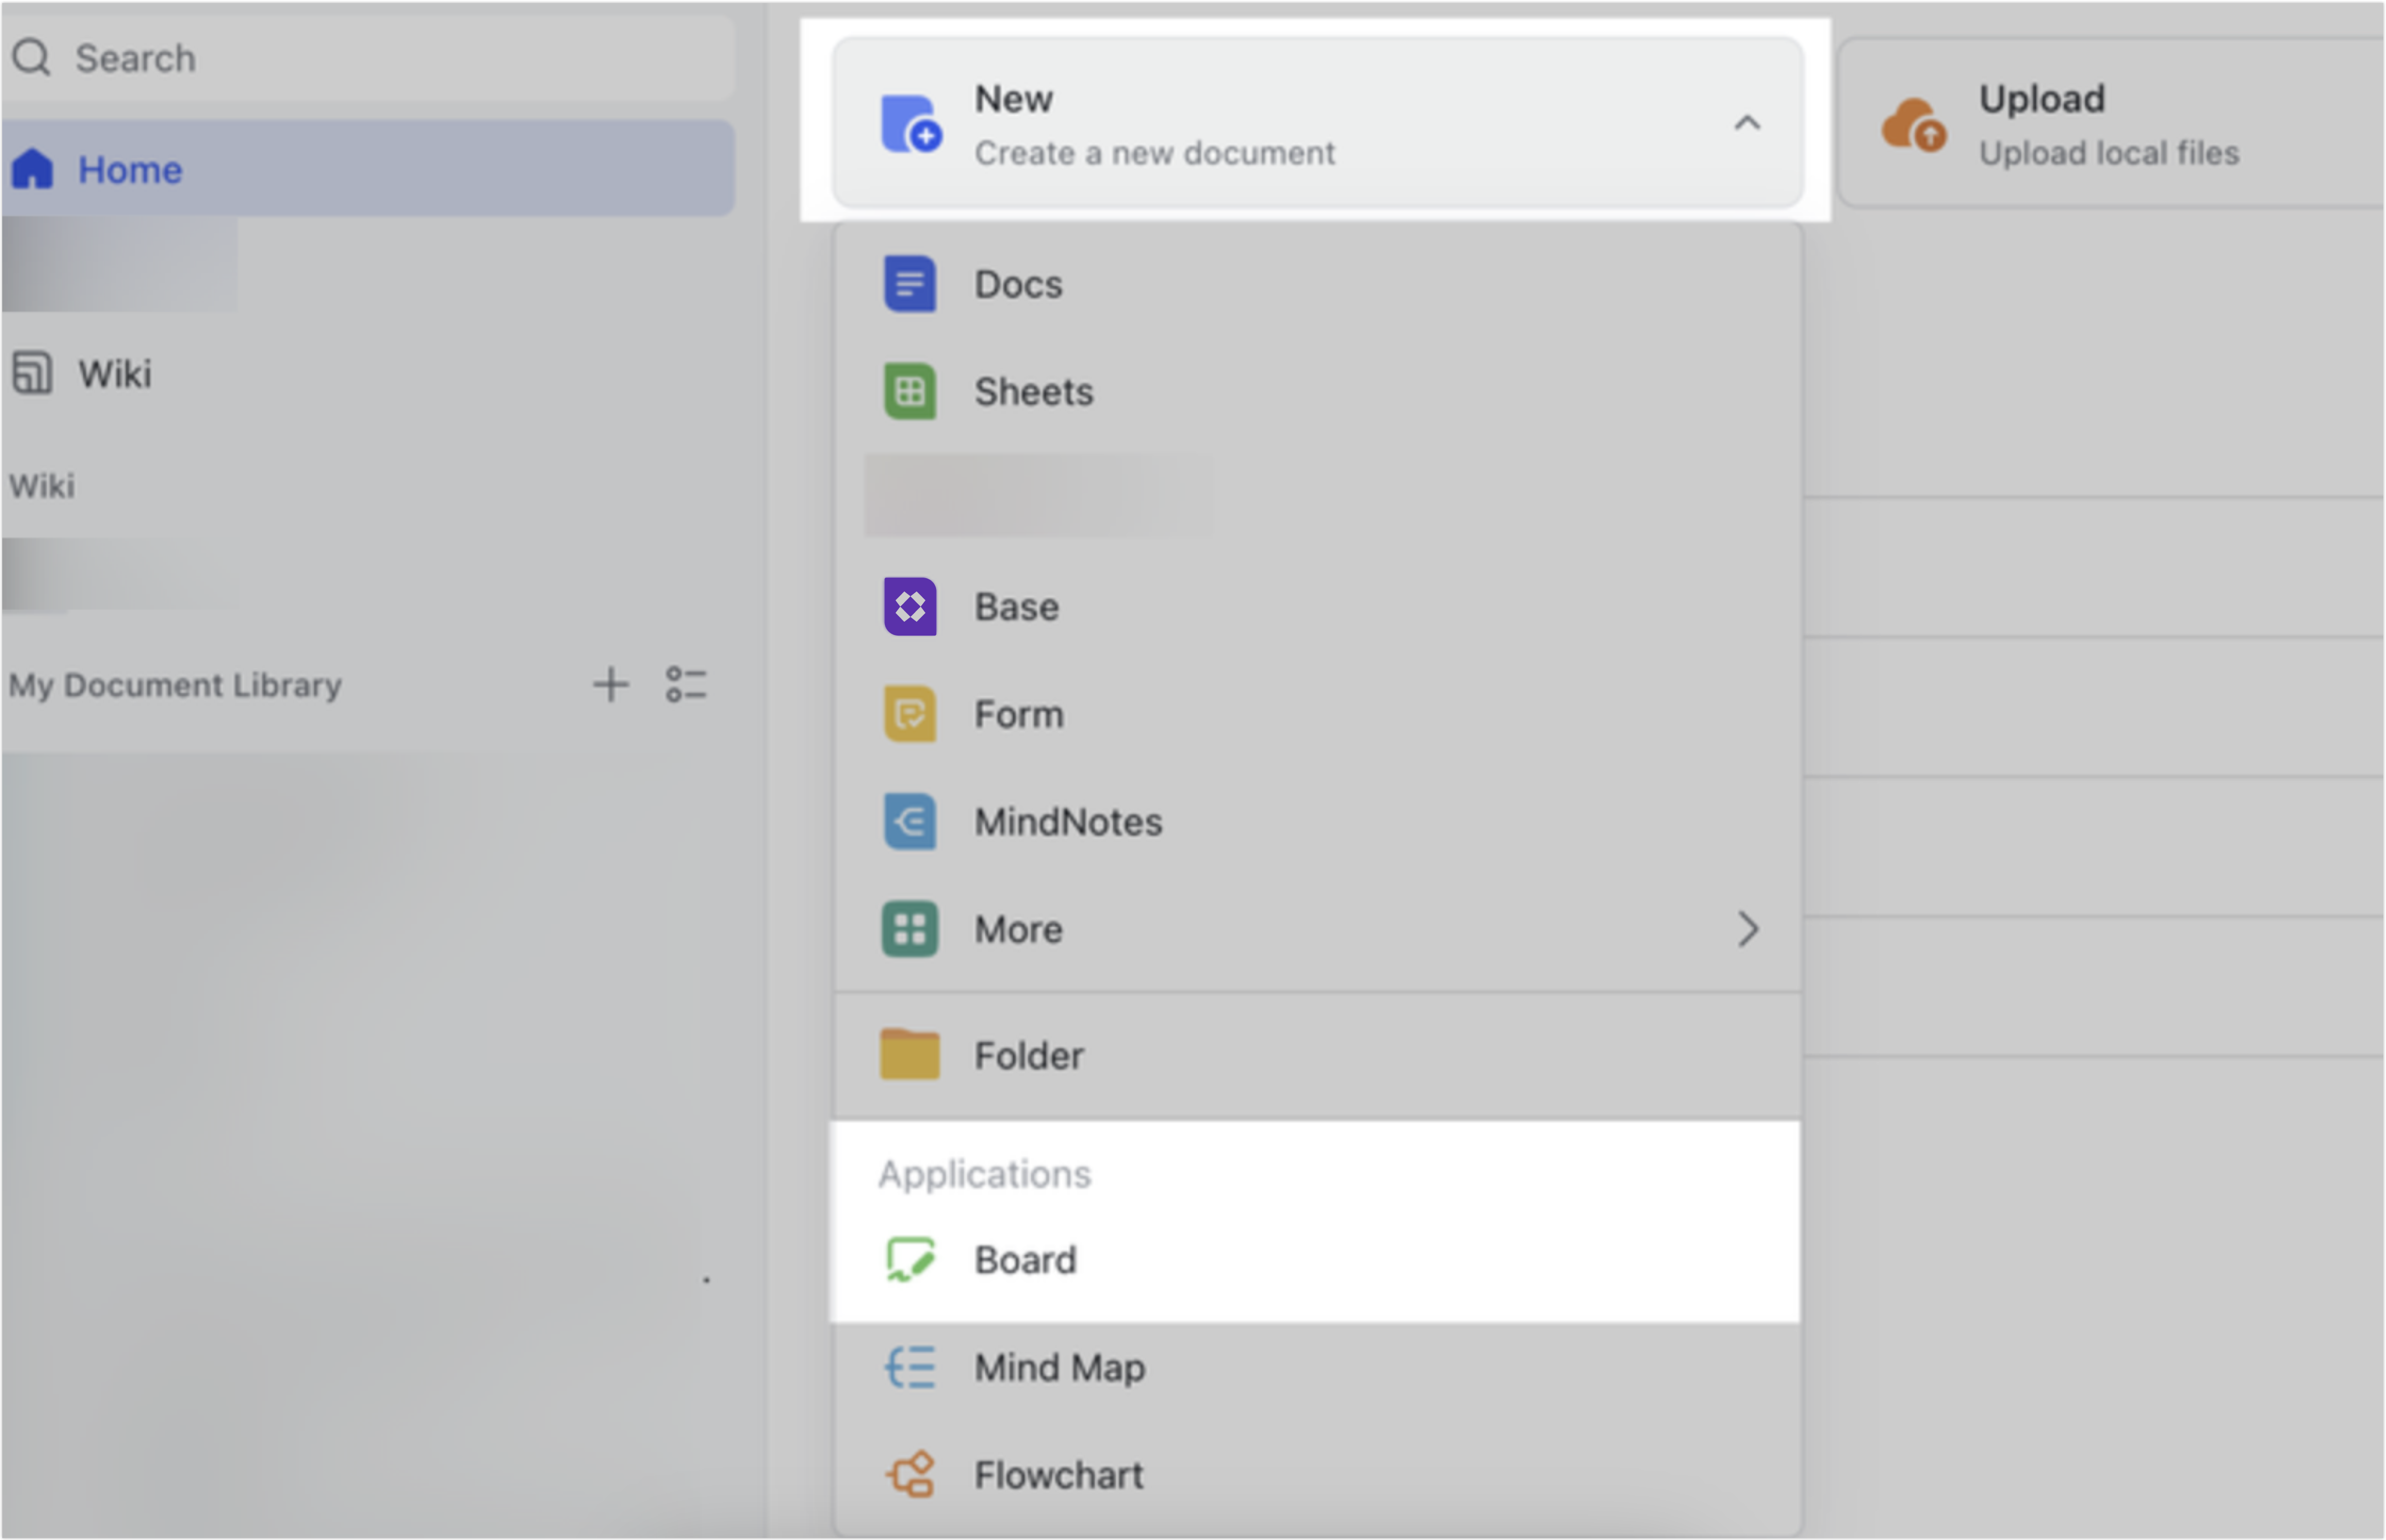Screen dimensions: 2386x1540
Task: Click the purple Base icon
Action: tap(910, 607)
